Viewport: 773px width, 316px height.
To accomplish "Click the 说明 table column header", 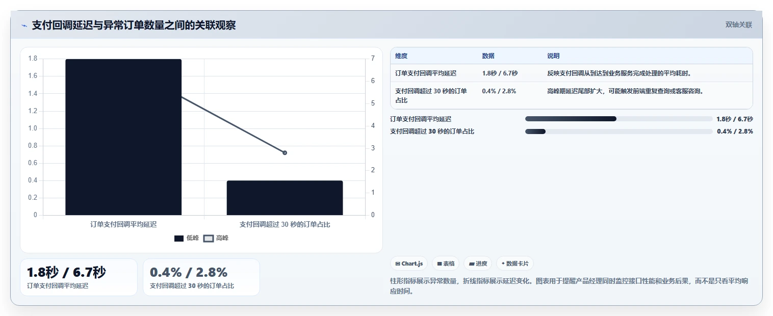I will (x=553, y=56).
